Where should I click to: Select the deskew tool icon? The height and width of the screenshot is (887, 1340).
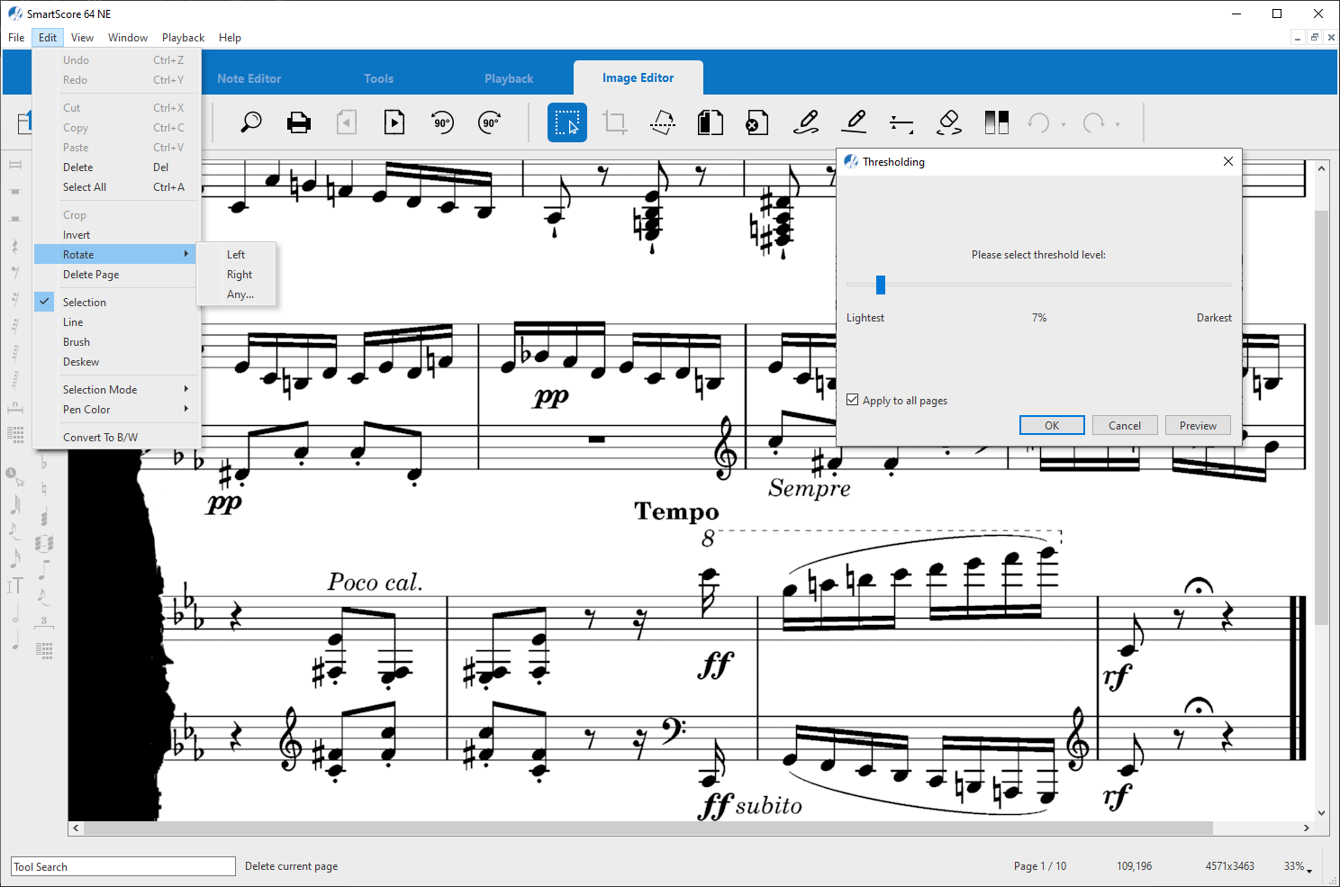pyautogui.click(x=663, y=122)
